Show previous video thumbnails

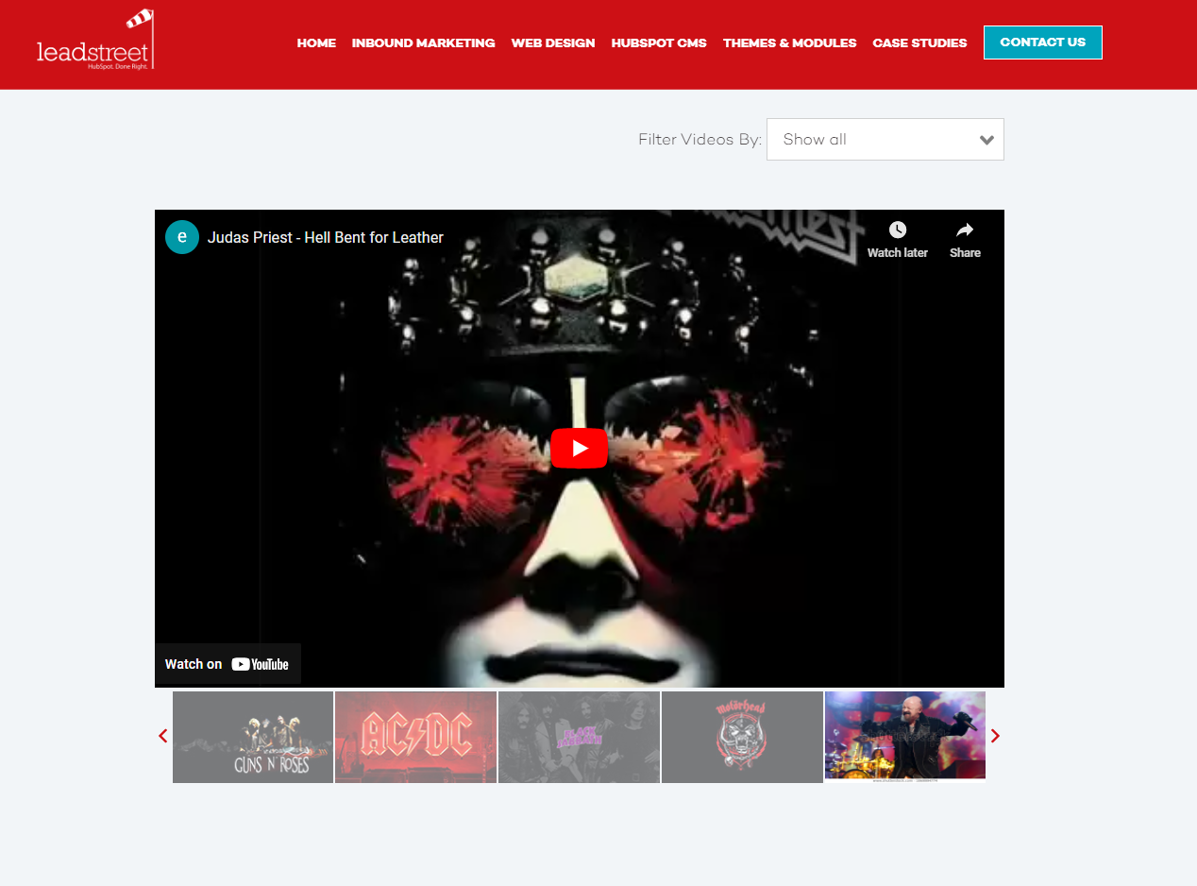click(163, 737)
